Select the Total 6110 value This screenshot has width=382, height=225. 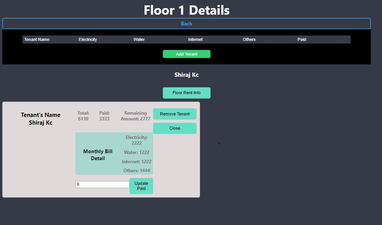(83, 116)
